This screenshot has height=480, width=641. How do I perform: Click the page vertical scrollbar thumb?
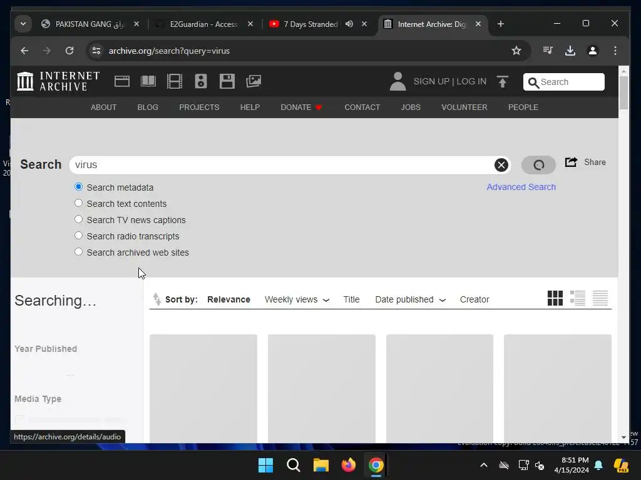point(623,92)
